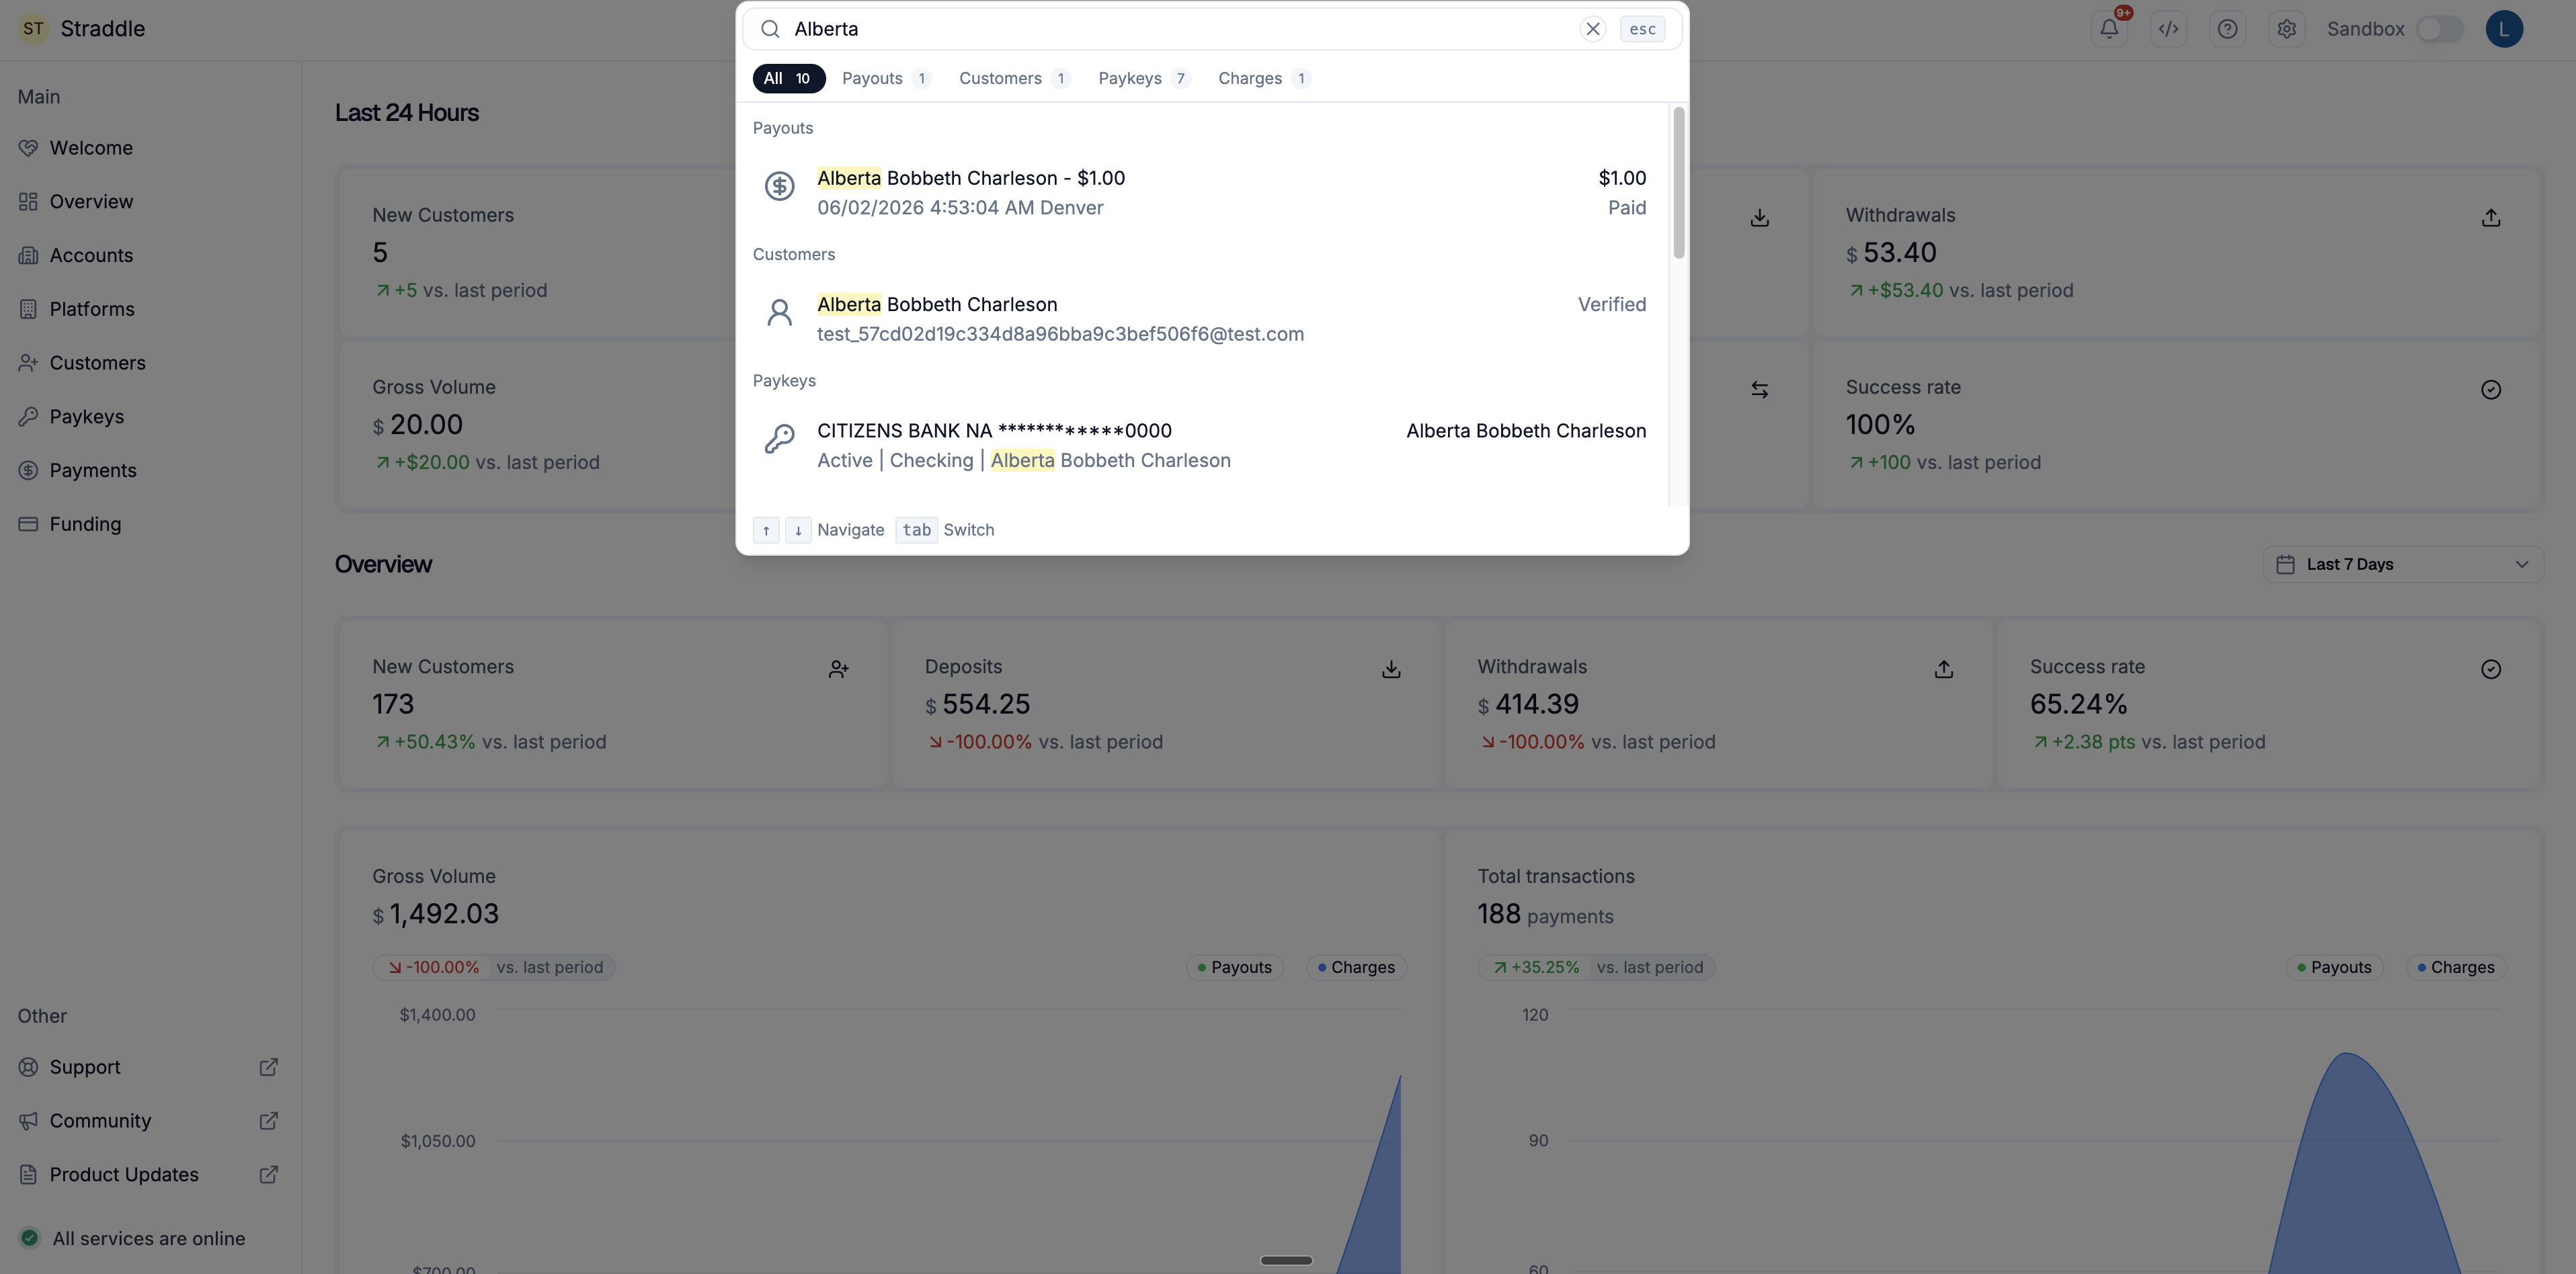This screenshot has height=1274, width=2576.
Task: Switch to the Charges results tab
Action: 1264,78
